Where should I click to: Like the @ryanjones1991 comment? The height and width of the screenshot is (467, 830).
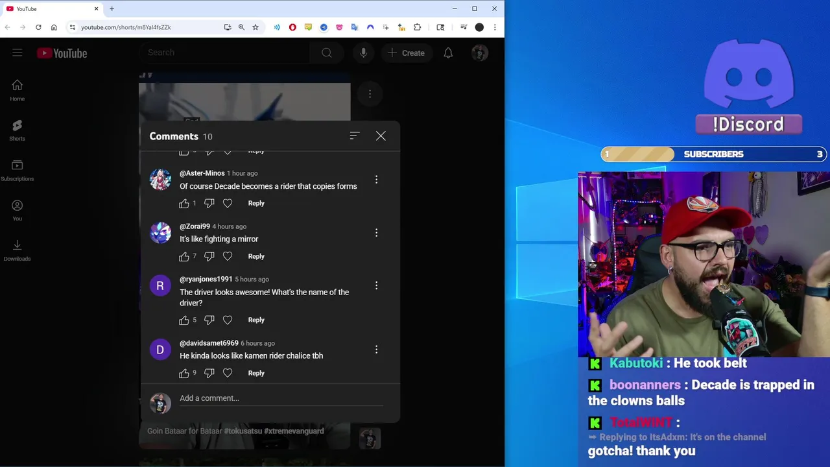point(184,320)
